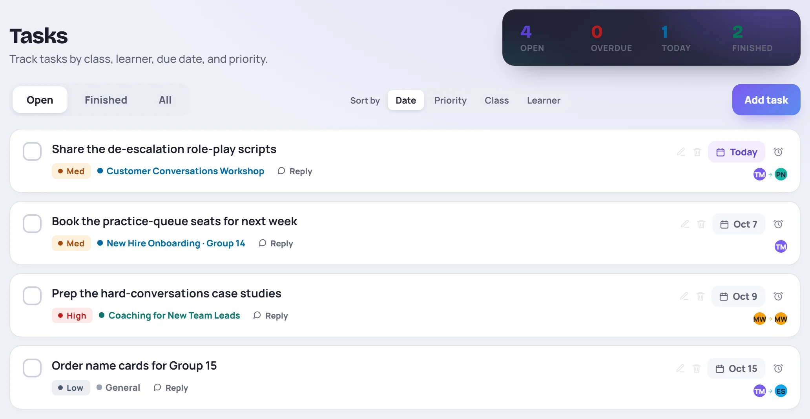Click PN avatar on role-play scripts task
This screenshot has width=810, height=419.
781,175
